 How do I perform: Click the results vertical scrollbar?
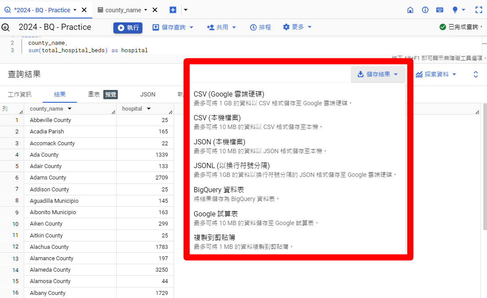485,167
